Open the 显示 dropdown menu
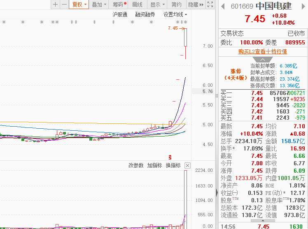308x229 pixels. point(157,4)
